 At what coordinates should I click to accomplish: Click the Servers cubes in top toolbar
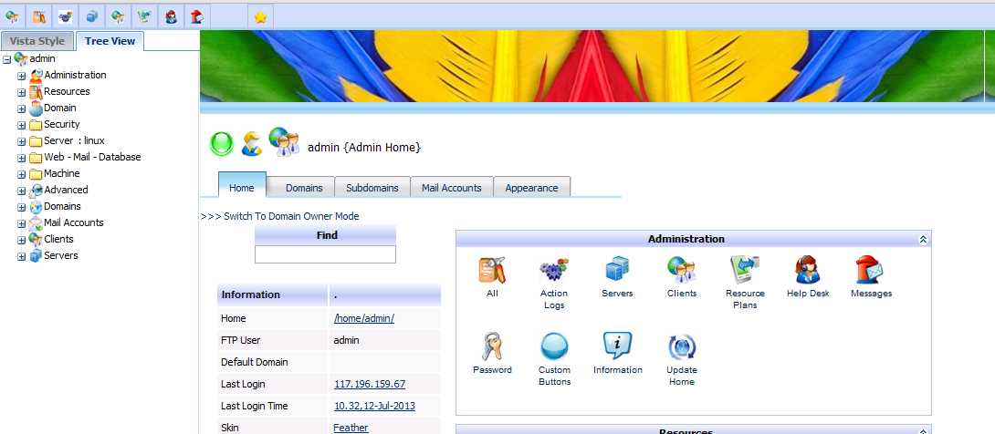pyautogui.click(x=92, y=16)
